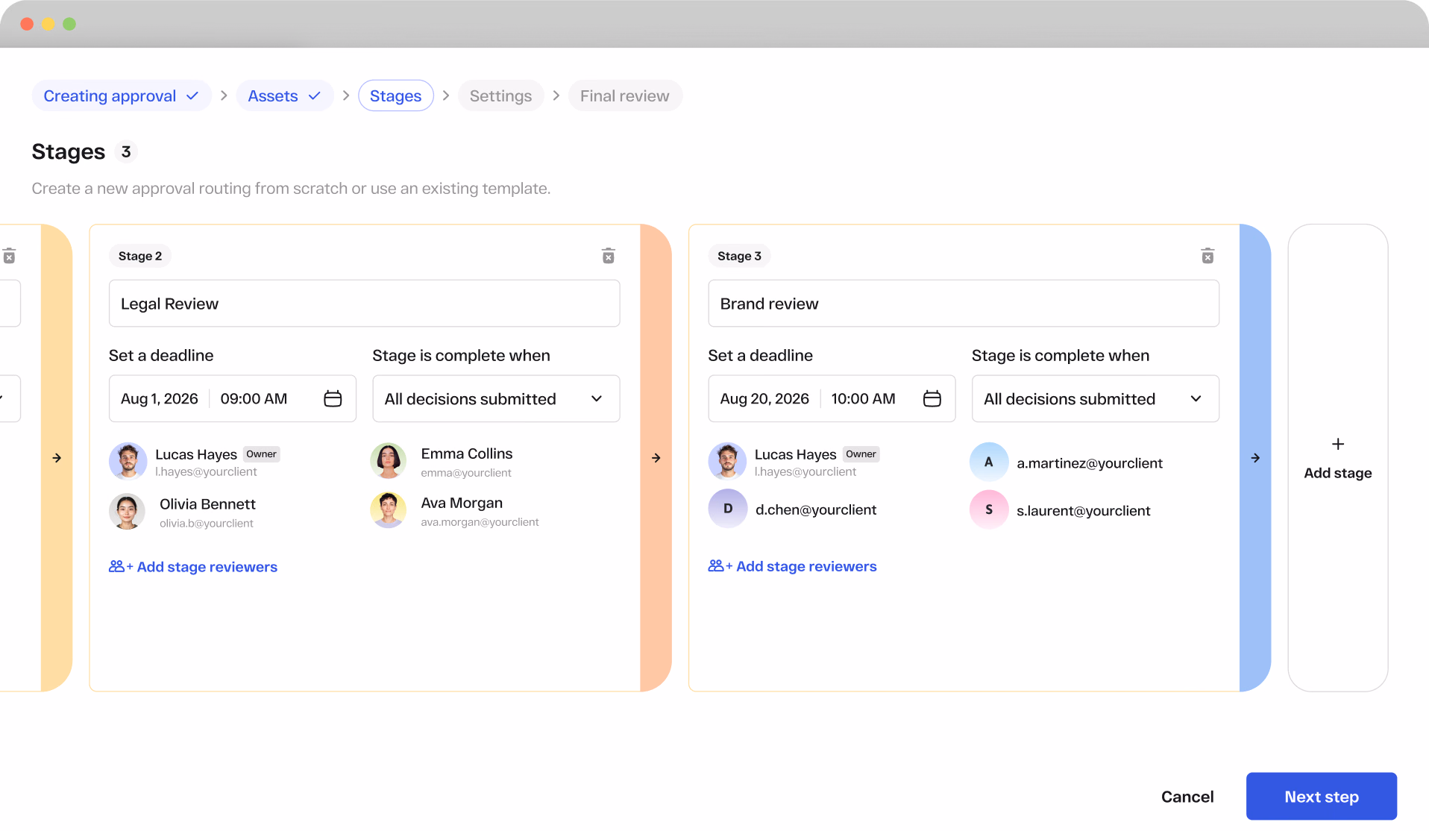Screen dimensions: 1429x831
Task: Delete the partially hidden first stage
Action: [9, 256]
